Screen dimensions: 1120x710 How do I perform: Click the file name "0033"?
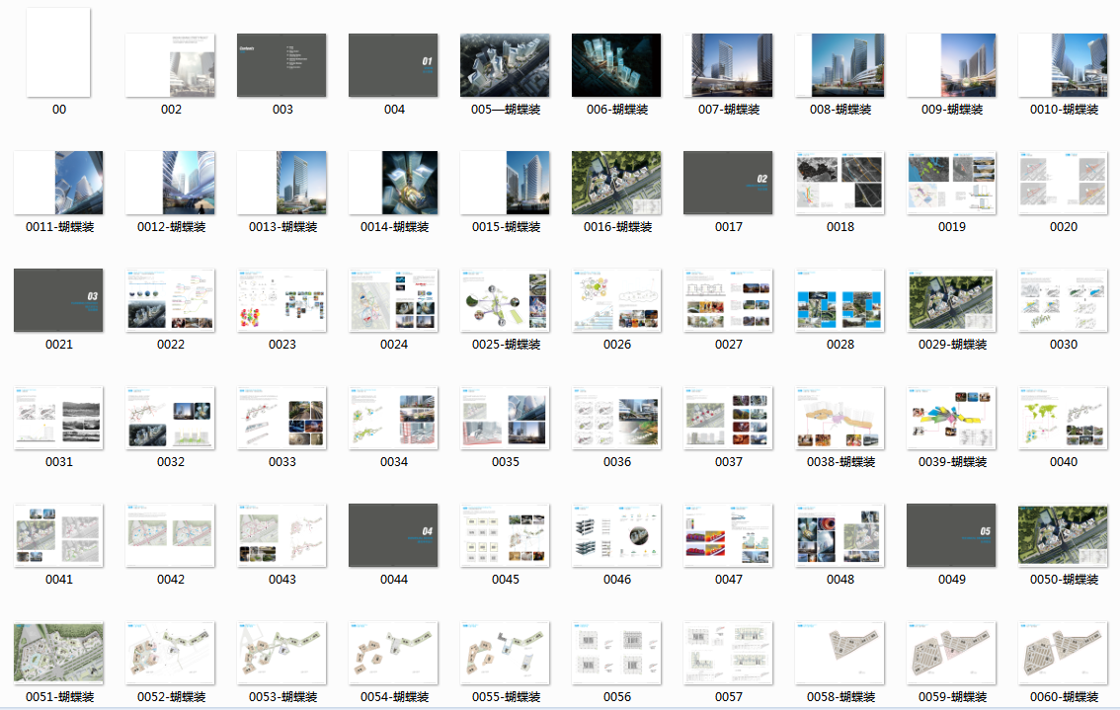click(x=282, y=461)
